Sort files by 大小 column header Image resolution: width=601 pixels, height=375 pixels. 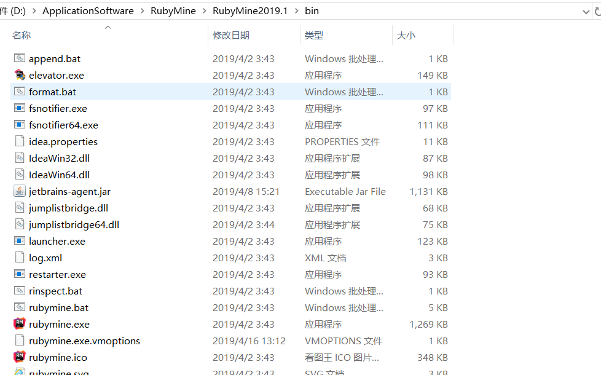coord(406,35)
